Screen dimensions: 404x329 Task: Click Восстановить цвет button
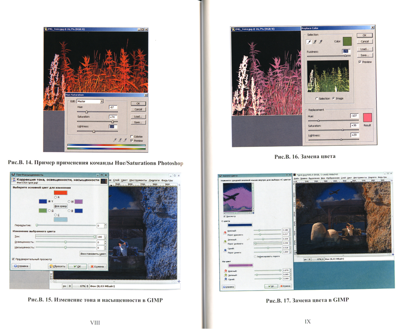(93, 254)
